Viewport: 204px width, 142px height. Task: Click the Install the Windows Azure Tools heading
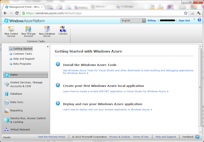point(90,65)
